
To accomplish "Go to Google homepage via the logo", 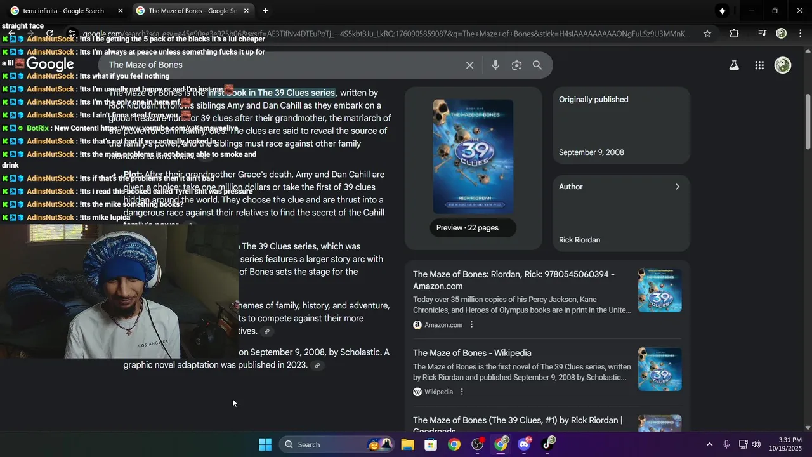I will point(50,64).
